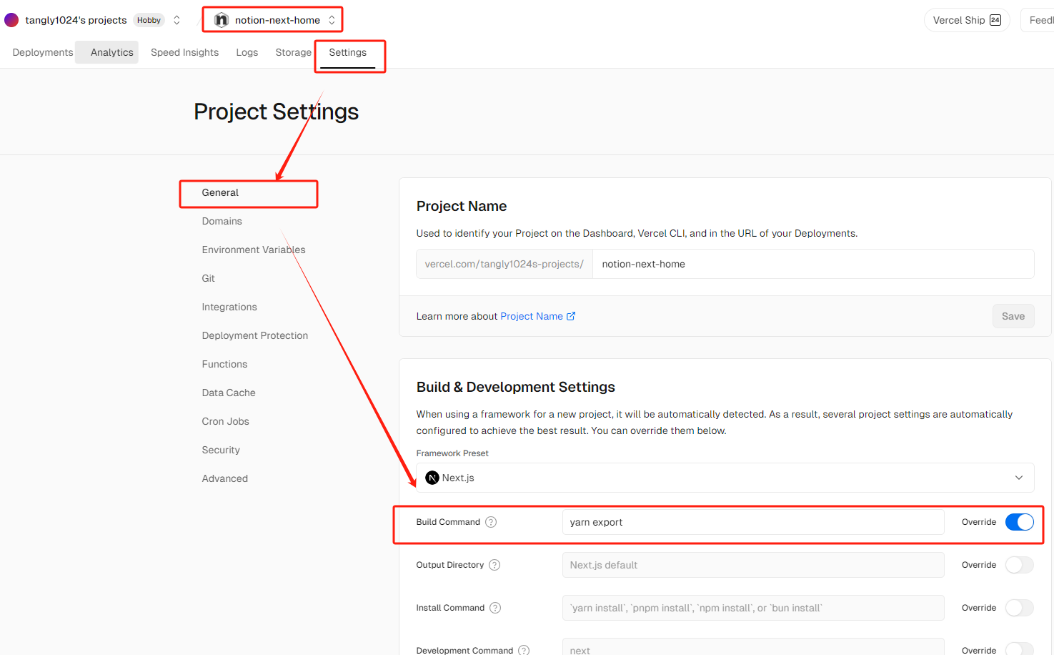Enable the Install Command override toggle

click(1020, 608)
